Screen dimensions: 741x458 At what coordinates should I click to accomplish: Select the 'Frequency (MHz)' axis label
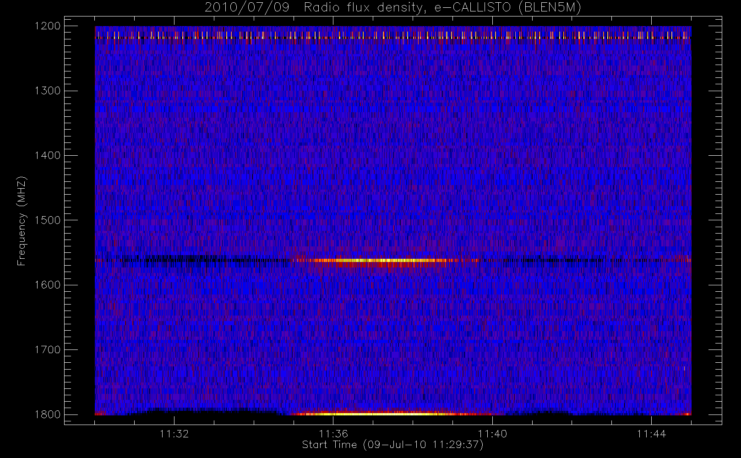[21, 221]
